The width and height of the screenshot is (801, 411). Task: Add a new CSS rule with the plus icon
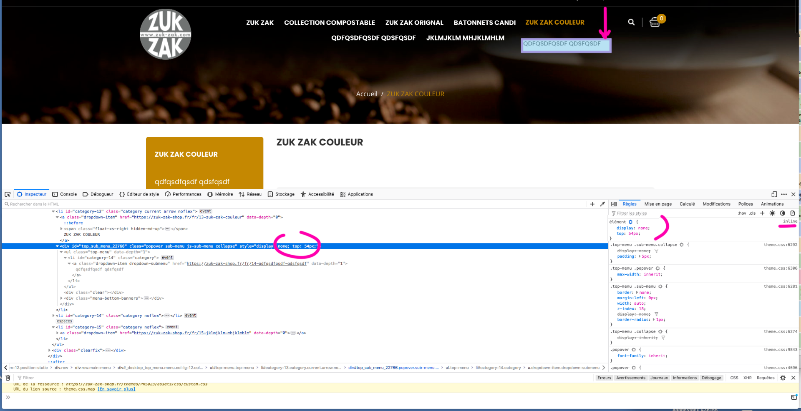coord(762,213)
